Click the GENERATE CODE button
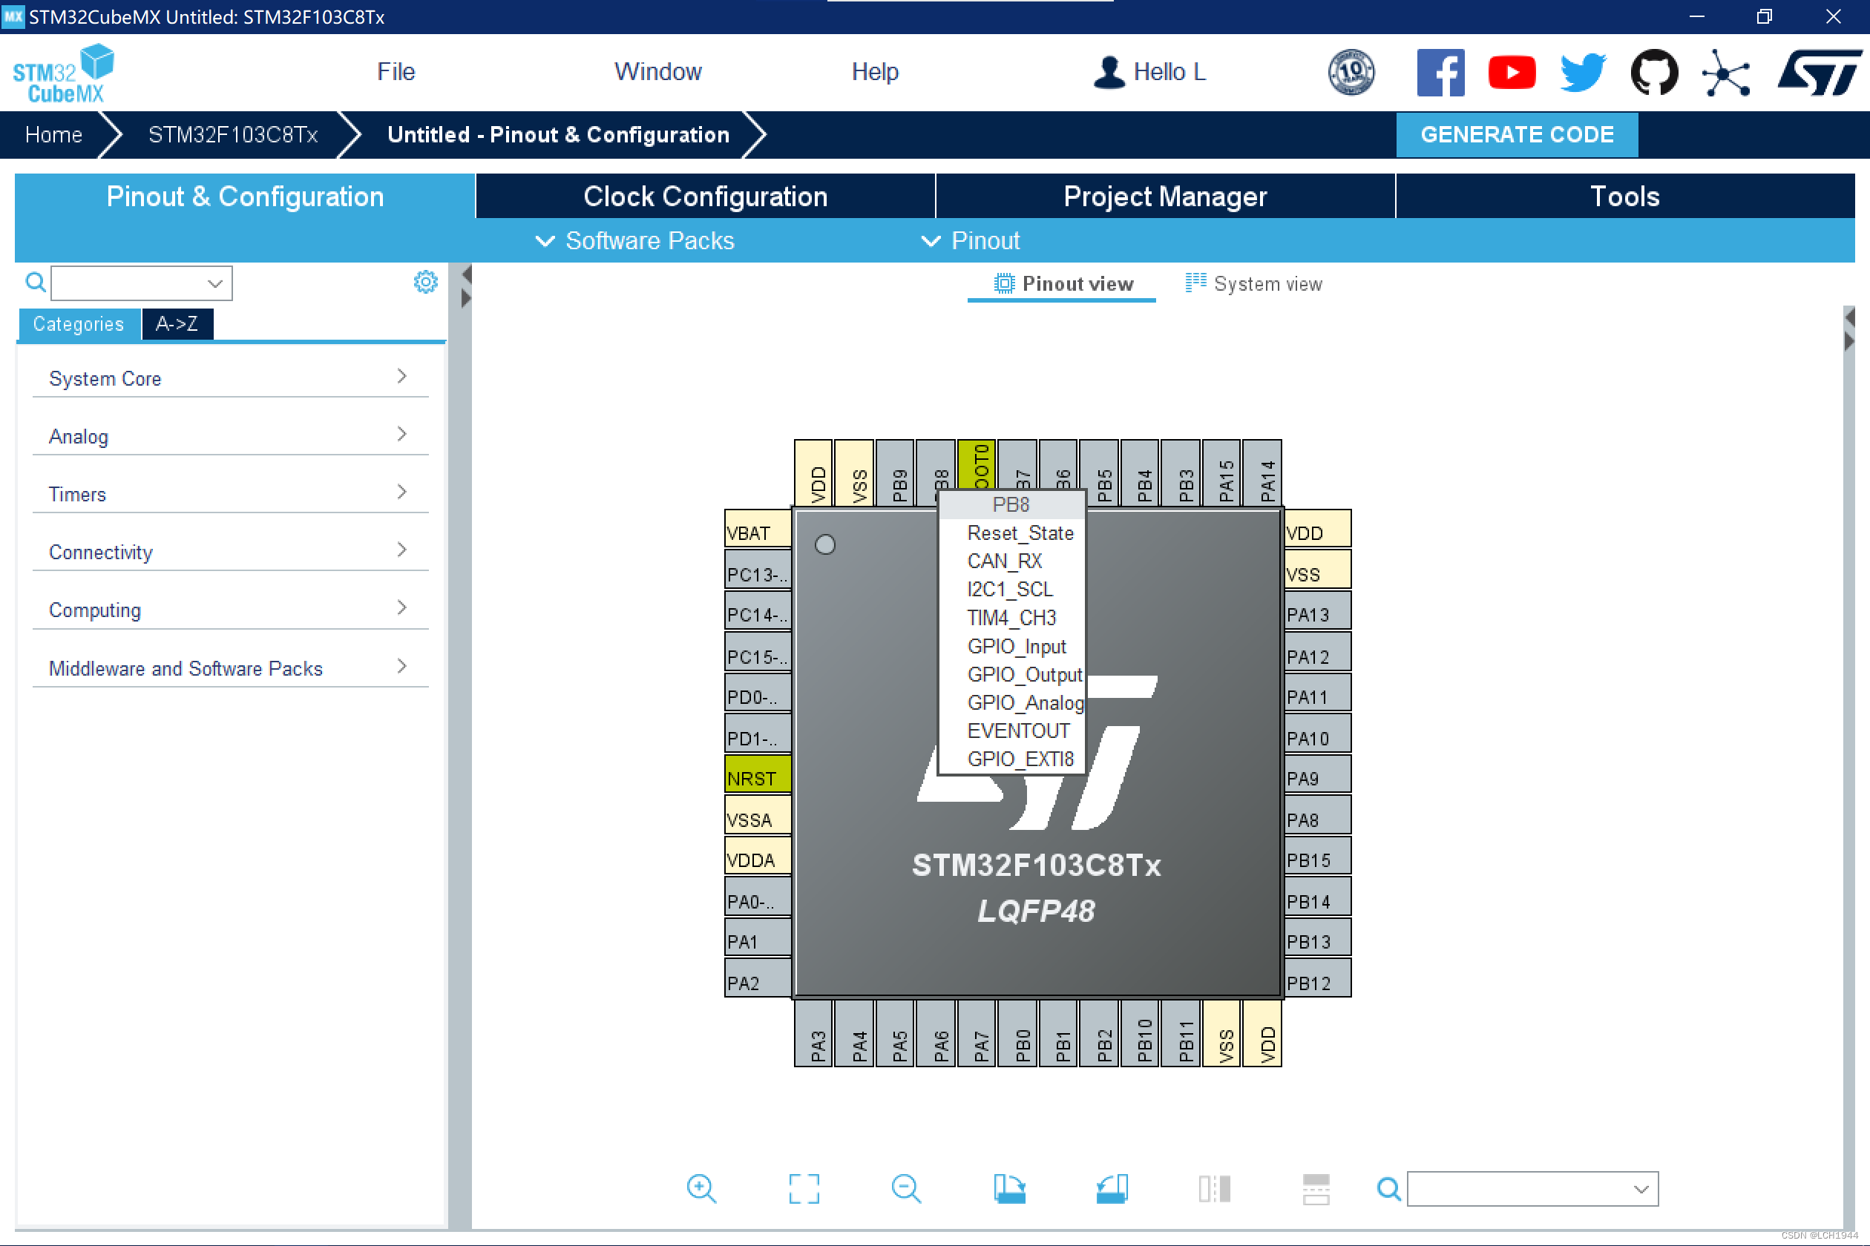The image size is (1870, 1246). (1517, 134)
